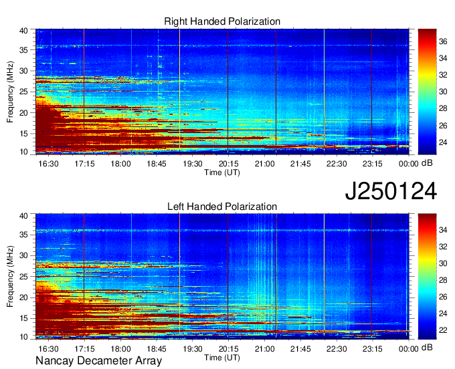Click 'Time (UT)' label under Left Handed plot
This screenshot has height=369, width=455.
click(x=222, y=358)
